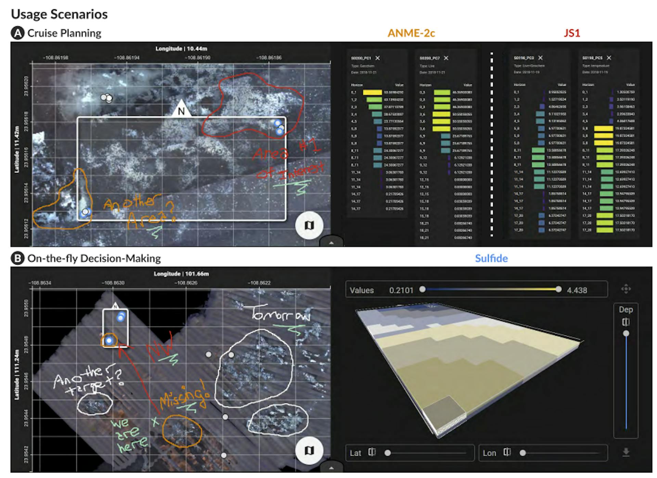
Task: Click the Sulfide label above the 3D view
Action: coord(491,259)
